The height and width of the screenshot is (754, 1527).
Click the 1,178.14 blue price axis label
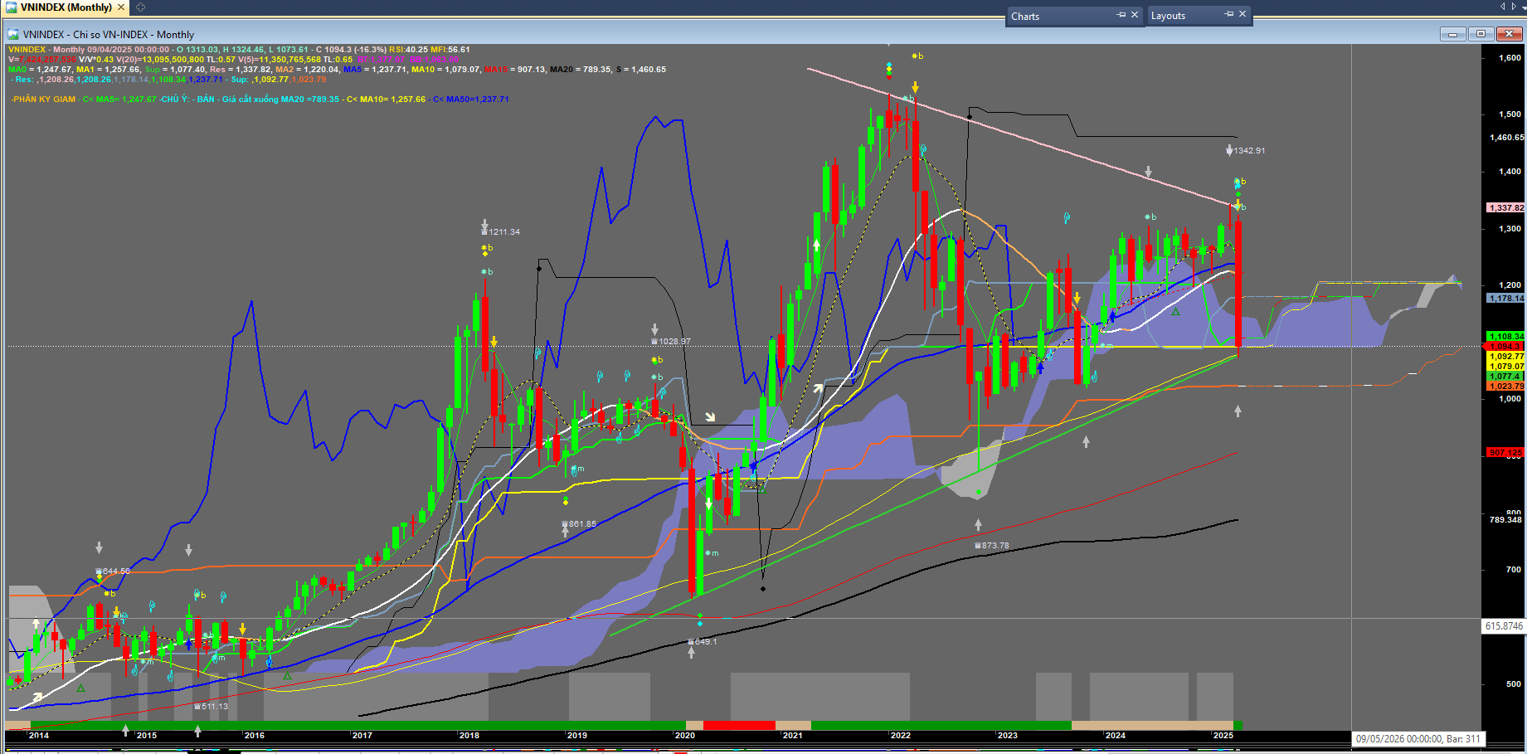[1506, 299]
